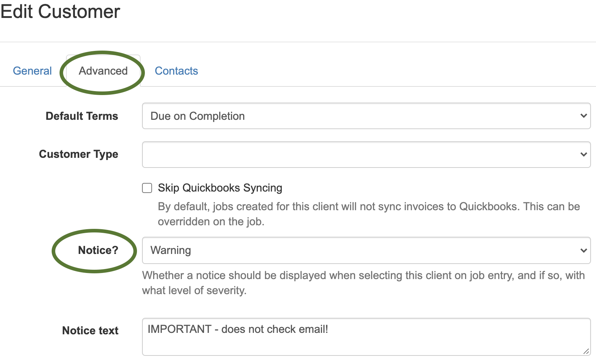
Task: Open the Notice? dropdown showing Warning
Action: pos(366,250)
